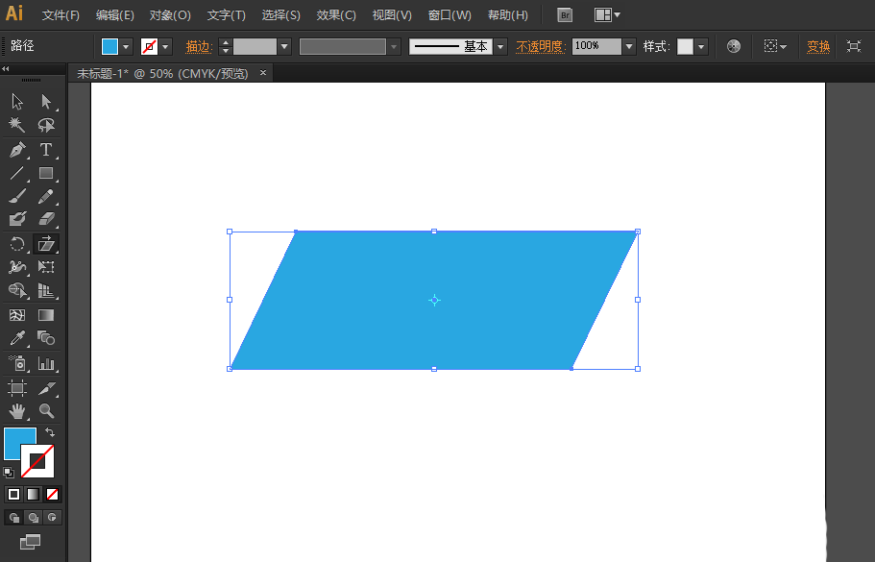Select the Artboard tool
Image resolution: width=875 pixels, height=562 pixels.
point(17,388)
